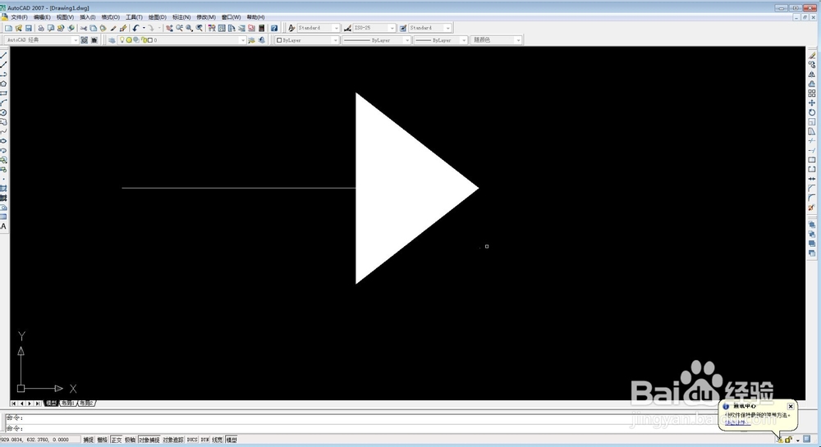This screenshot has height=447, width=821.
Task: Open the 视图(V) menu
Action: 65,17
